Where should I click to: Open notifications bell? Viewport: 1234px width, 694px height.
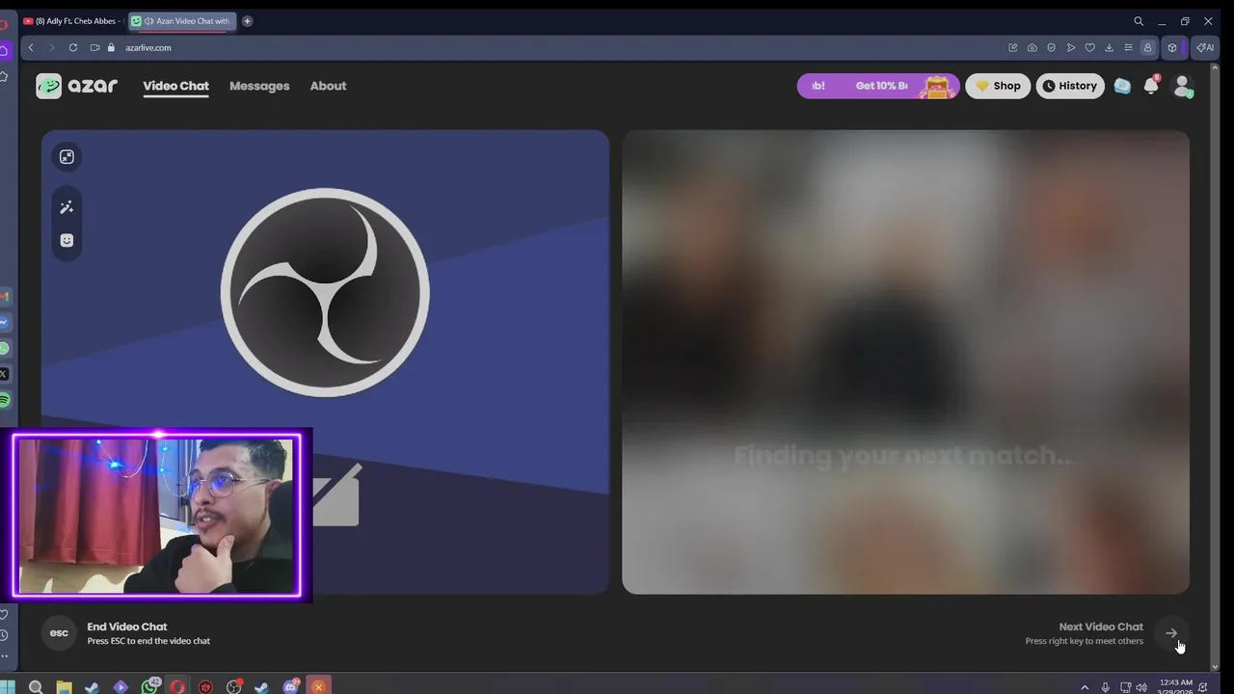(x=1151, y=86)
